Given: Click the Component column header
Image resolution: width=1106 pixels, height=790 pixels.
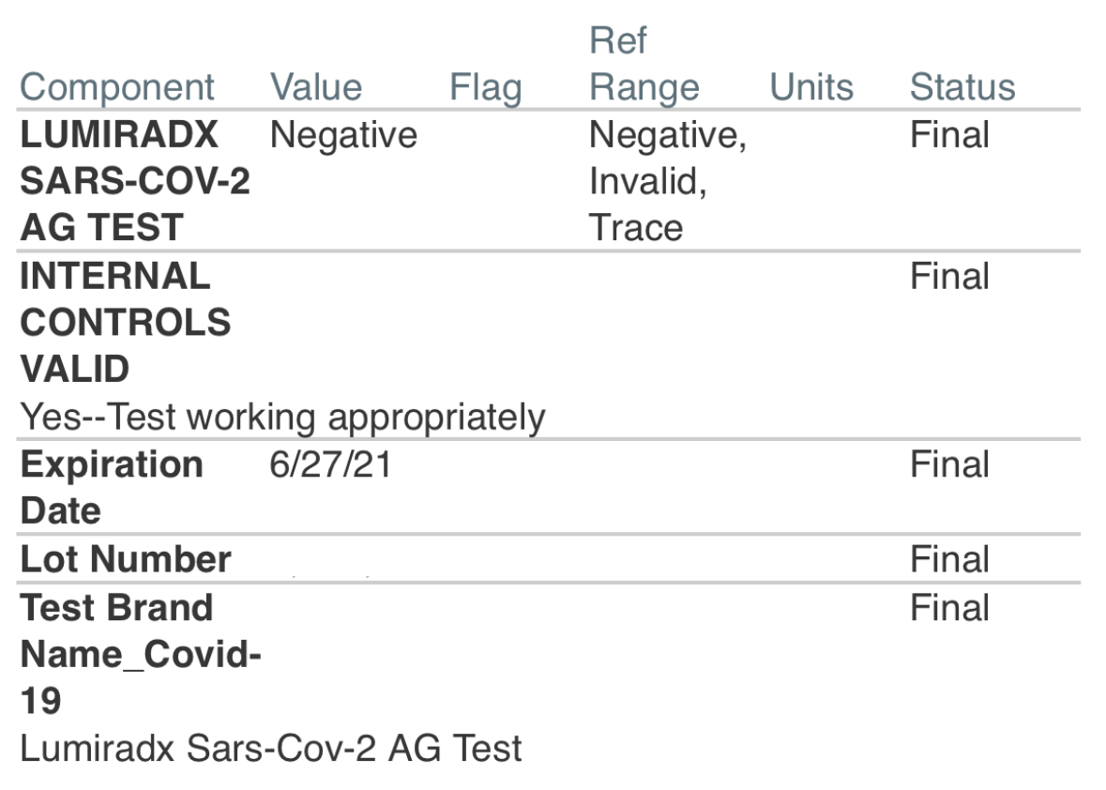Looking at the screenshot, I should [x=117, y=87].
